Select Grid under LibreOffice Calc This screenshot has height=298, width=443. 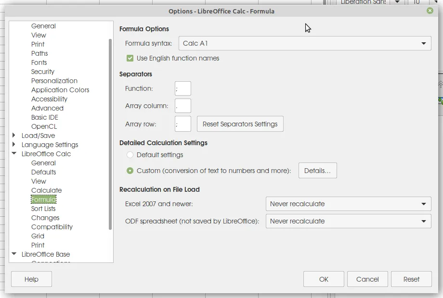(38, 236)
